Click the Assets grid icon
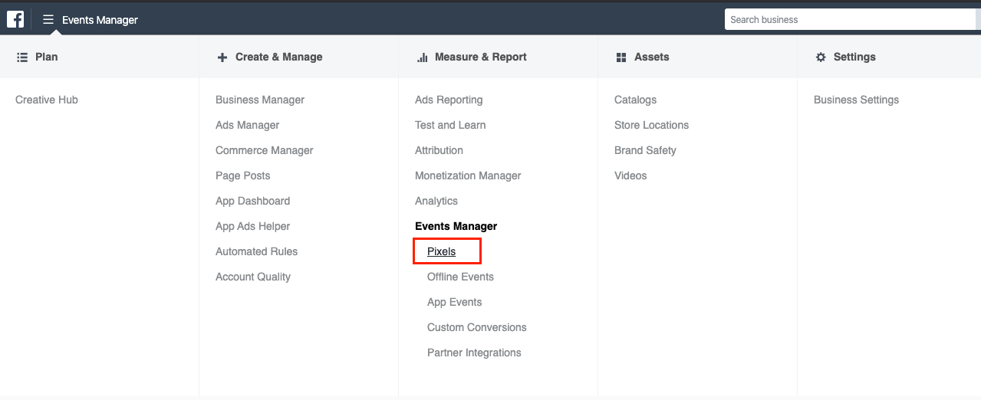The height and width of the screenshot is (400, 981). [621, 57]
